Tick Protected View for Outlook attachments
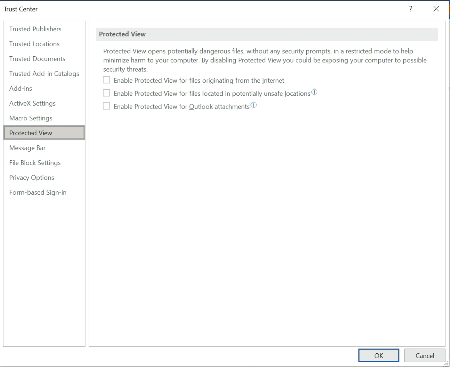Viewport: 450px width, 367px height. (106, 106)
